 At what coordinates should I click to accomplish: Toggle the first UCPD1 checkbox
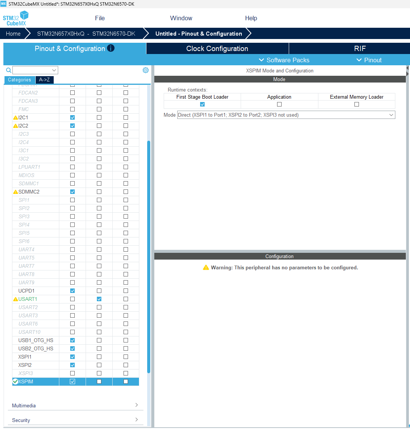point(72,291)
